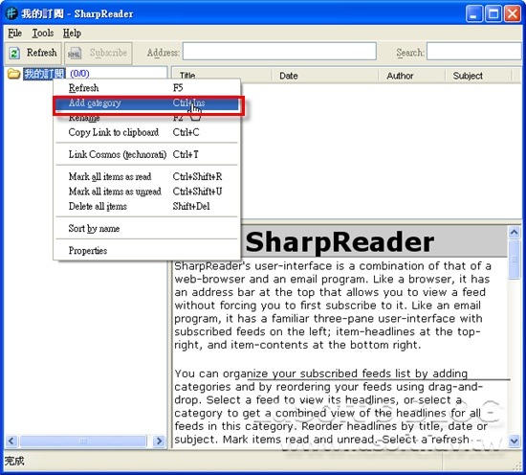The width and height of the screenshot is (526, 475).
Task: Choose Mark all items as read
Action: click(x=146, y=177)
